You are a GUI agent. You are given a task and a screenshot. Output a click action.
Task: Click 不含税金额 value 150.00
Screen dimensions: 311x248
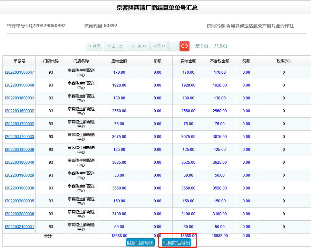(x=220, y=201)
